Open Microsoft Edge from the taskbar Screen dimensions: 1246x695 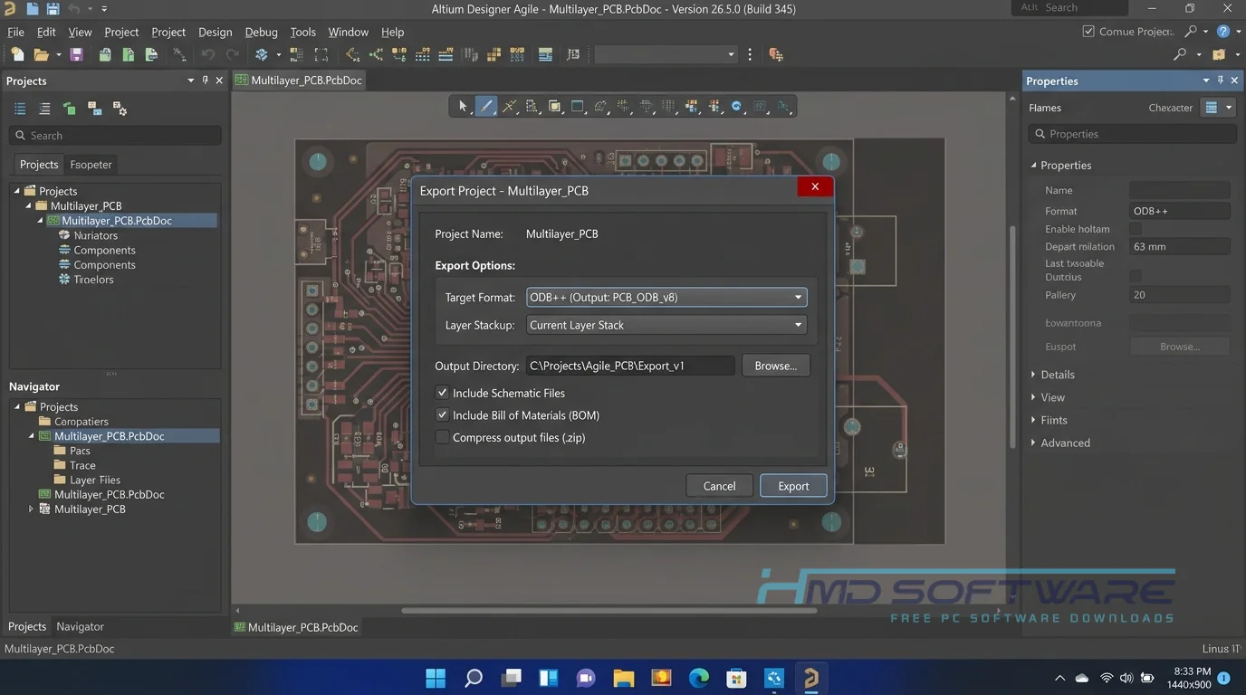(x=698, y=678)
